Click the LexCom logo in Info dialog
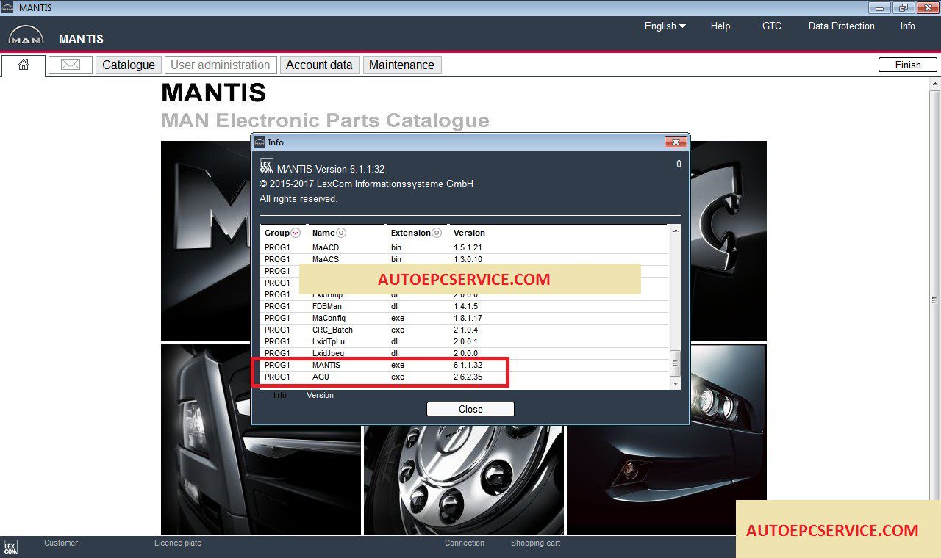This screenshot has height=558, width=941. [266, 166]
